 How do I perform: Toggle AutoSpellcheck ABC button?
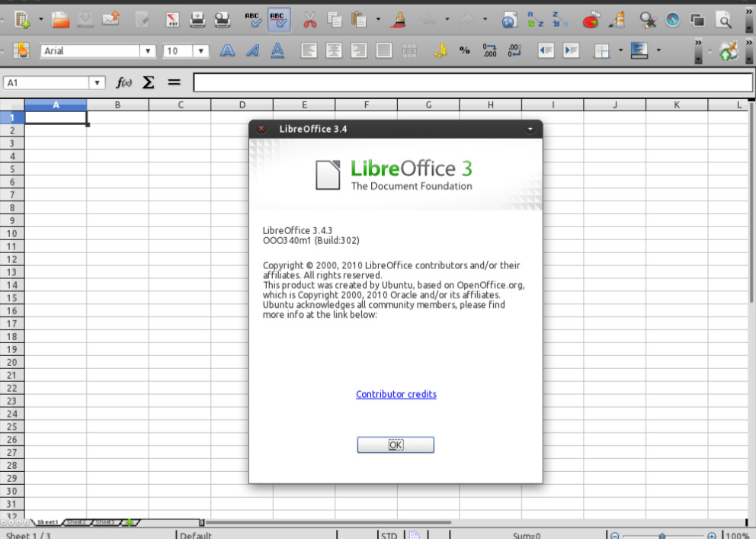(x=279, y=20)
